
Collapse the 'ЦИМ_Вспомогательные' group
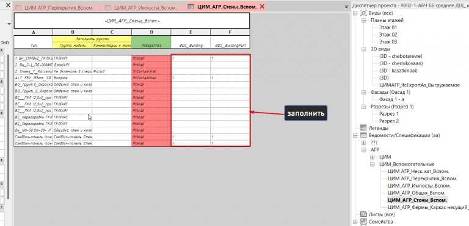pyautogui.click(x=372, y=164)
